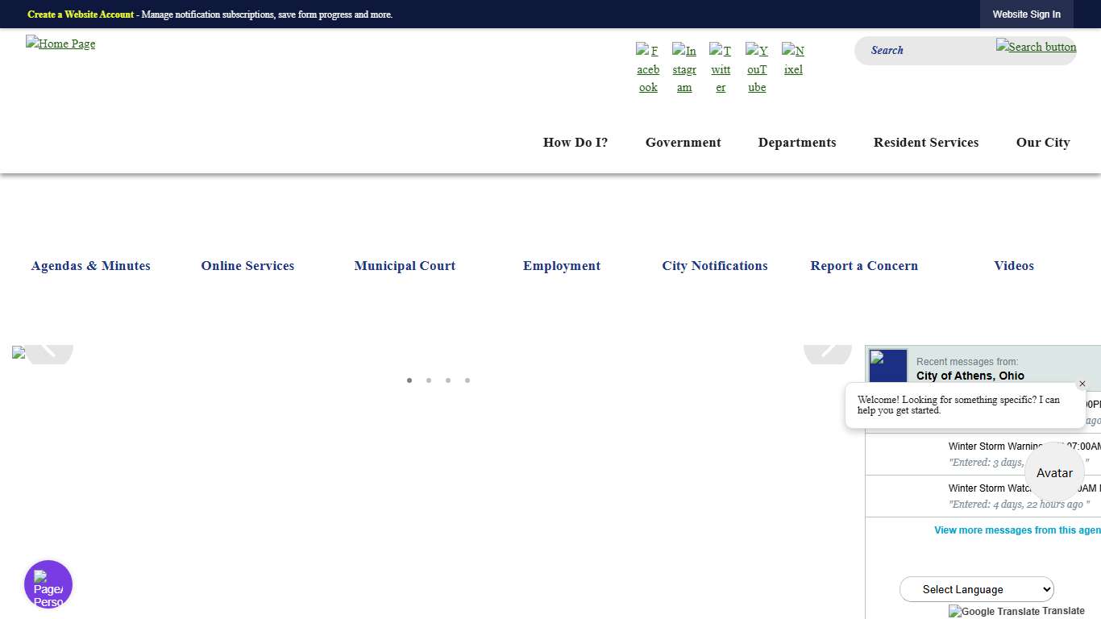This screenshot has width=1101, height=619.
Task: Select the fourth slideshow dot indicator
Action: click(467, 380)
